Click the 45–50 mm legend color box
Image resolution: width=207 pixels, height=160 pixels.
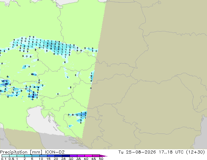tap(96, 156)
